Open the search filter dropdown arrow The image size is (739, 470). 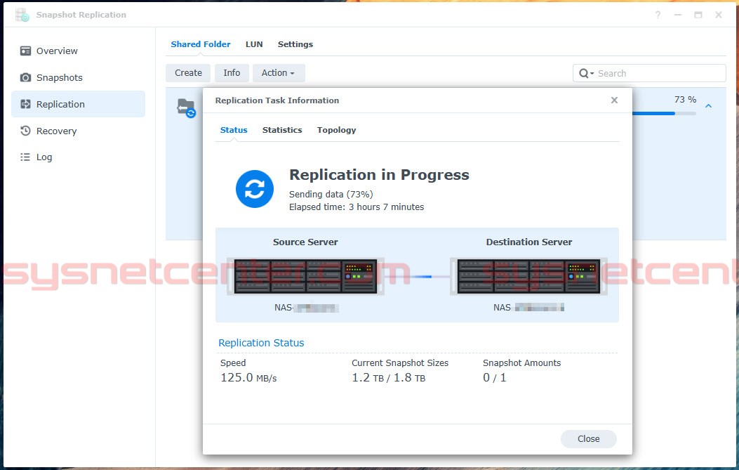pyautogui.click(x=591, y=72)
